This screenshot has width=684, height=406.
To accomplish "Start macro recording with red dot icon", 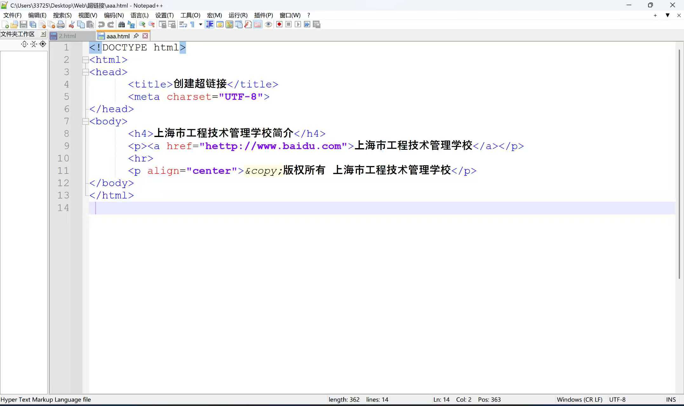I will coord(279,24).
